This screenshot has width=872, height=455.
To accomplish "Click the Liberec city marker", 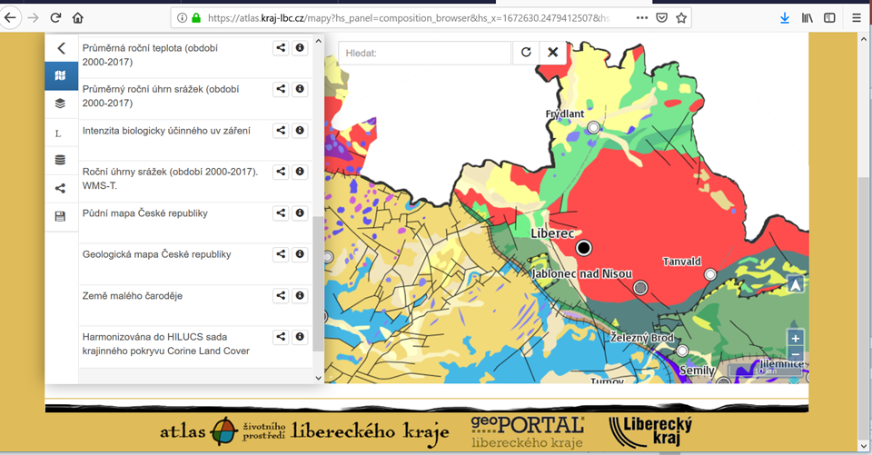I will 583,248.
